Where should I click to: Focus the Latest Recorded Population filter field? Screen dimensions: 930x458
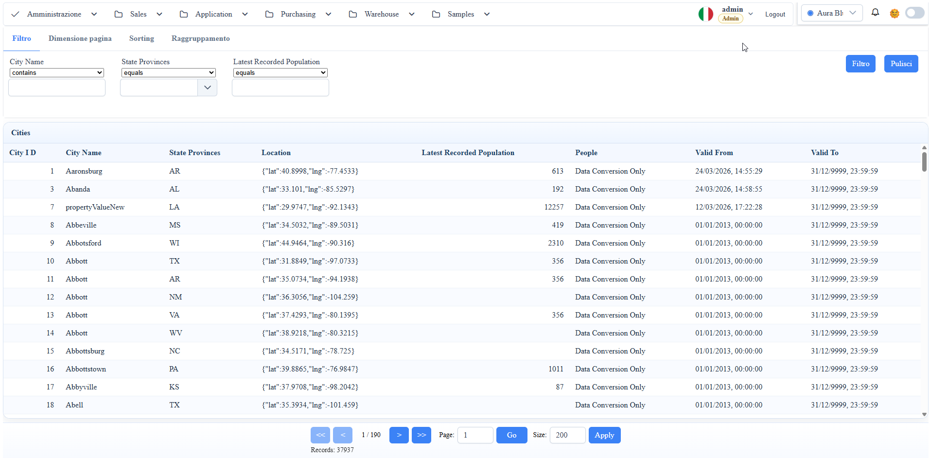pyautogui.click(x=281, y=88)
